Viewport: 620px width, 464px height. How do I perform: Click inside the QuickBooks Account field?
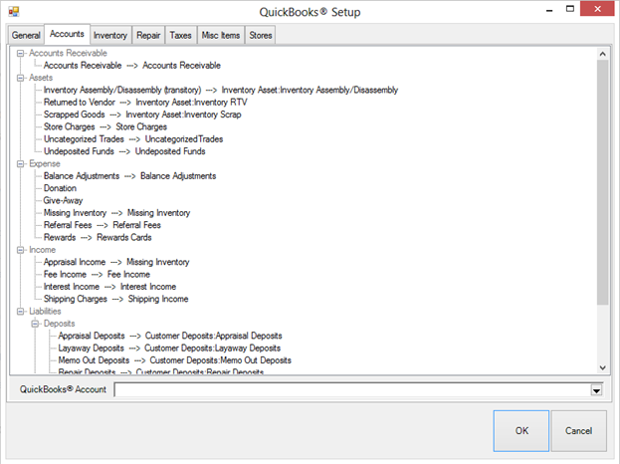(350, 390)
